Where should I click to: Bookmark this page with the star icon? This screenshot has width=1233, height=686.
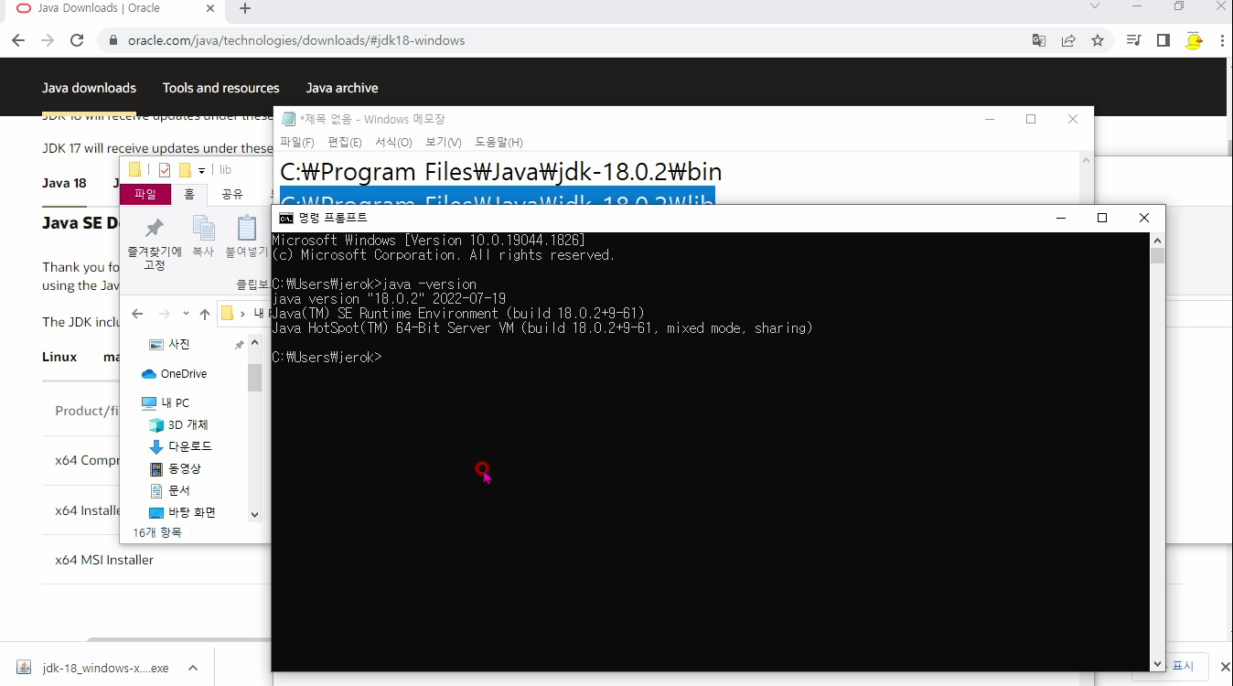pos(1098,40)
